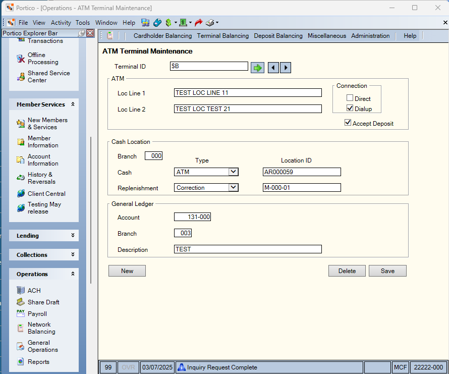This screenshot has width=449, height=374.
Task: Open Payroll under Operations
Action: (x=32, y=314)
